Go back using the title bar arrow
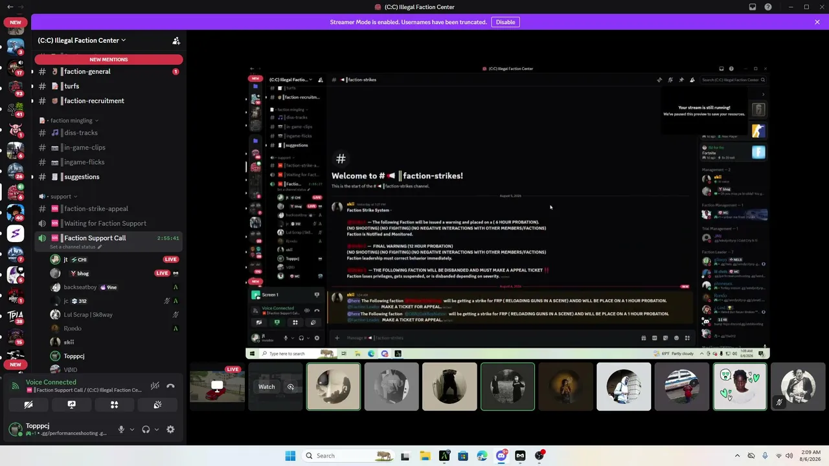The height and width of the screenshot is (466, 829). click(10, 7)
